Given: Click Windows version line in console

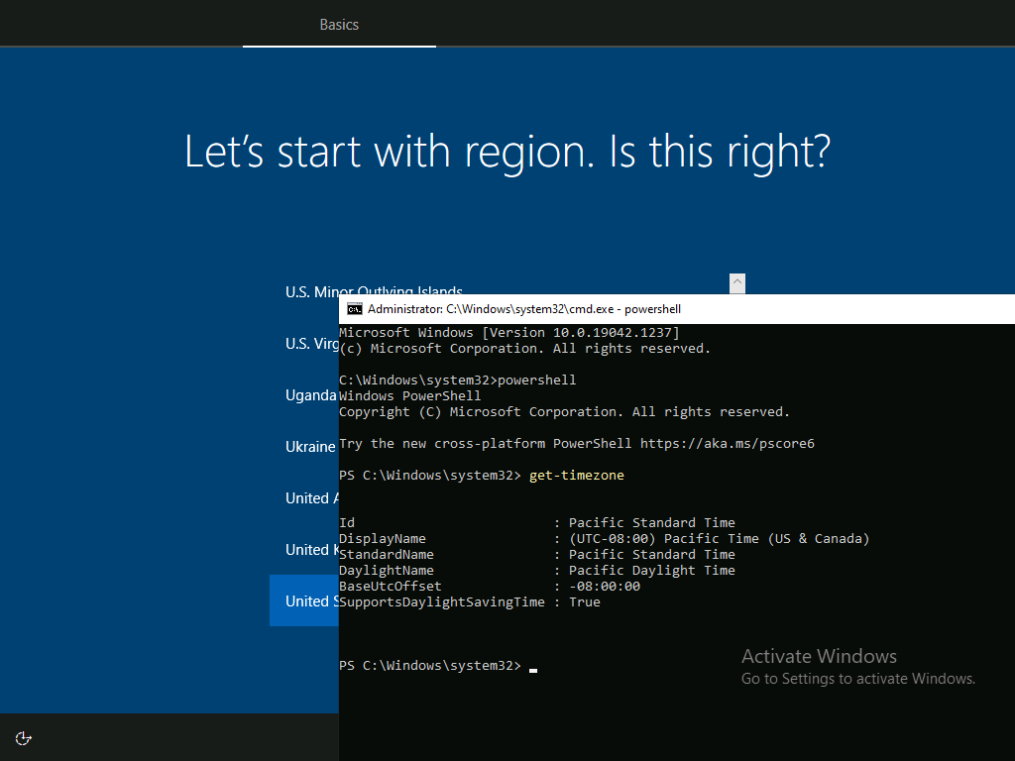Looking at the screenshot, I should [509, 333].
